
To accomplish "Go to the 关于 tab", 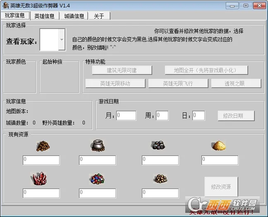I will 99,16.
